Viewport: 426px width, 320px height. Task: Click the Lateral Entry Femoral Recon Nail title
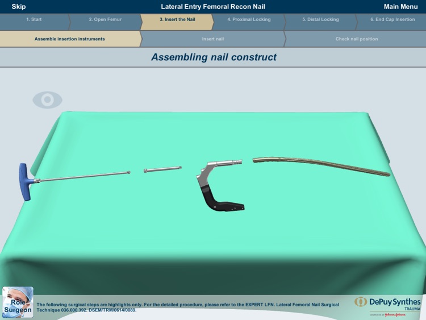click(x=213, y=6)
